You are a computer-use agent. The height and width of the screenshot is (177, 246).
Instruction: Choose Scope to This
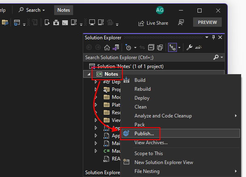tap(181, 154)
